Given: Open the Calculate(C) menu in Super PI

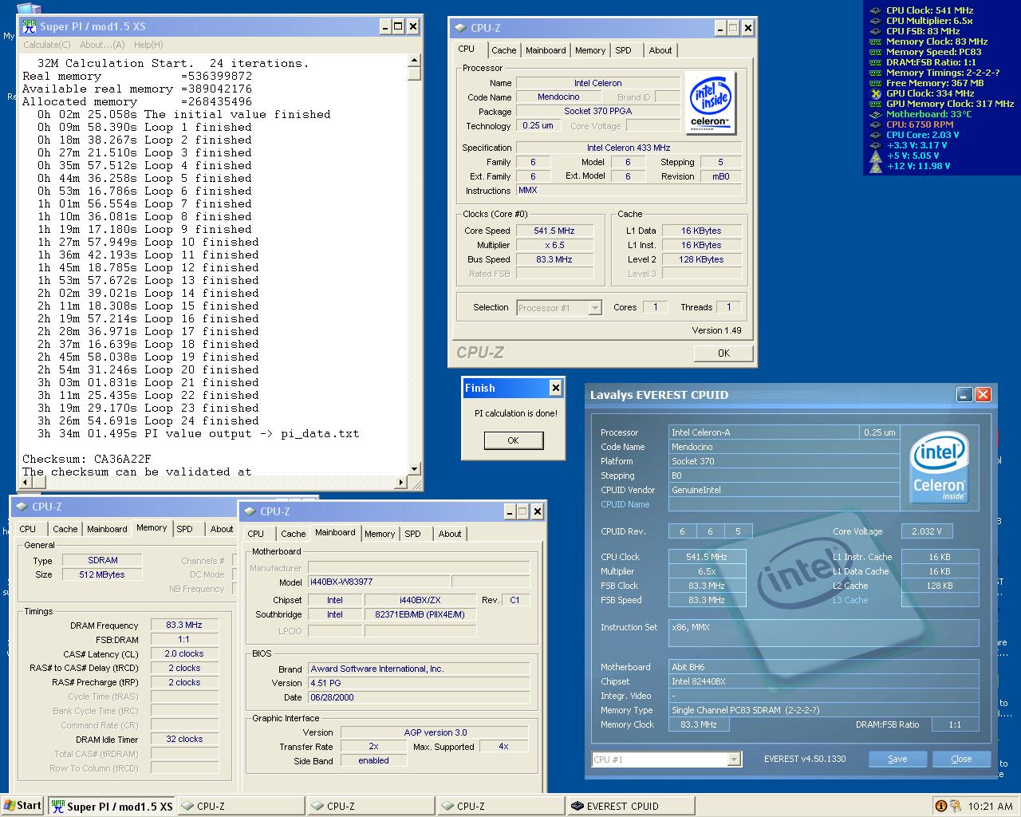Looking at the screenshot, I should (46, 45).
